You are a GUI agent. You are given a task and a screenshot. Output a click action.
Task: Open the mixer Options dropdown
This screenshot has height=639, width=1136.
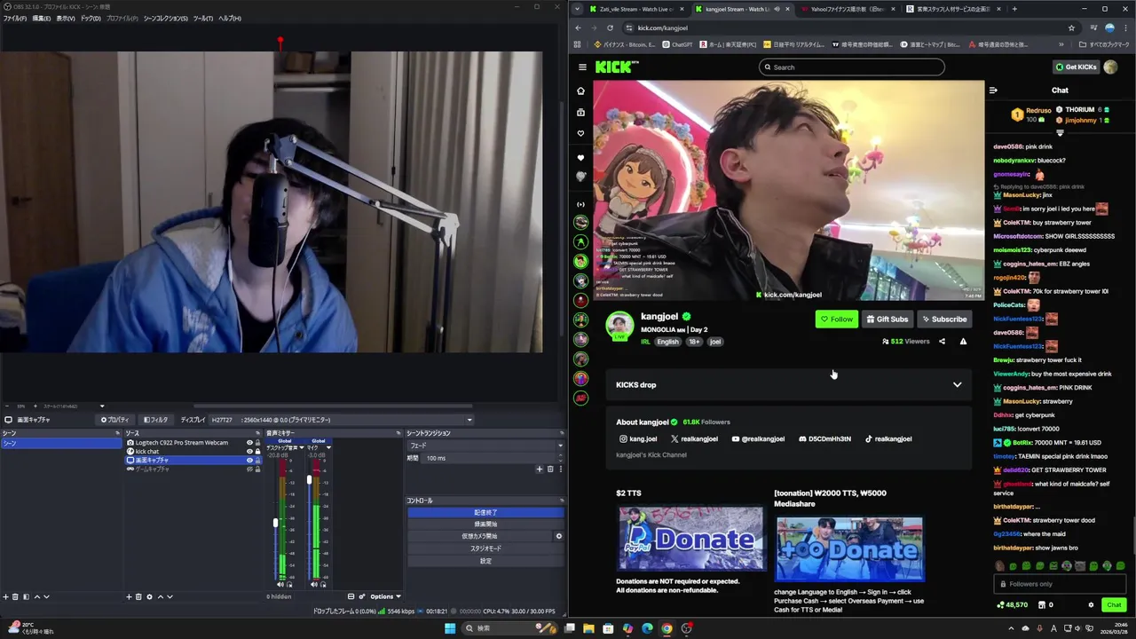coord(385,596)
